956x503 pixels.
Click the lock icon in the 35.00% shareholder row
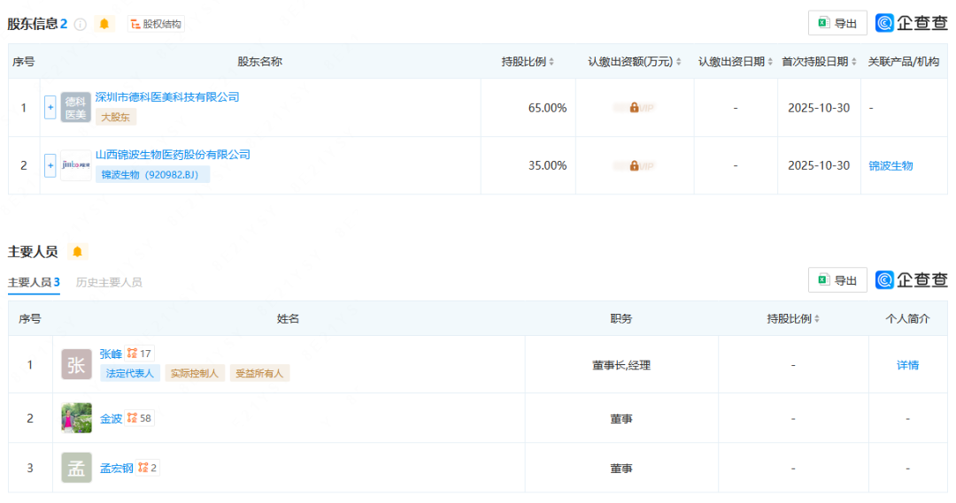click(x=634, y=165)
